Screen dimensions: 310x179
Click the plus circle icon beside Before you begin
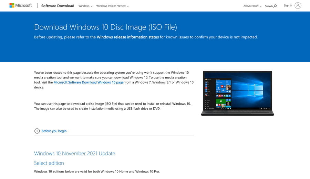(x=37, y=131)
